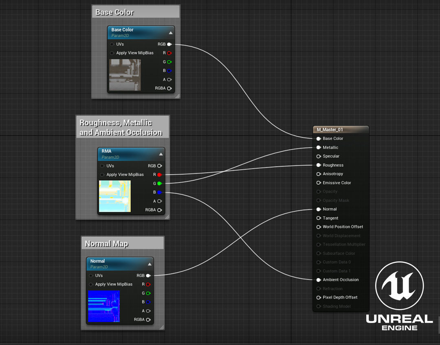
Task: Click the red R output pin on RMA node
Action: [159, 175]
